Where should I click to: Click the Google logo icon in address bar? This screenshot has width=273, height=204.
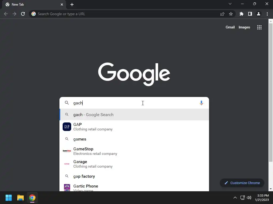pyautogui.click(x=34, y=14)
